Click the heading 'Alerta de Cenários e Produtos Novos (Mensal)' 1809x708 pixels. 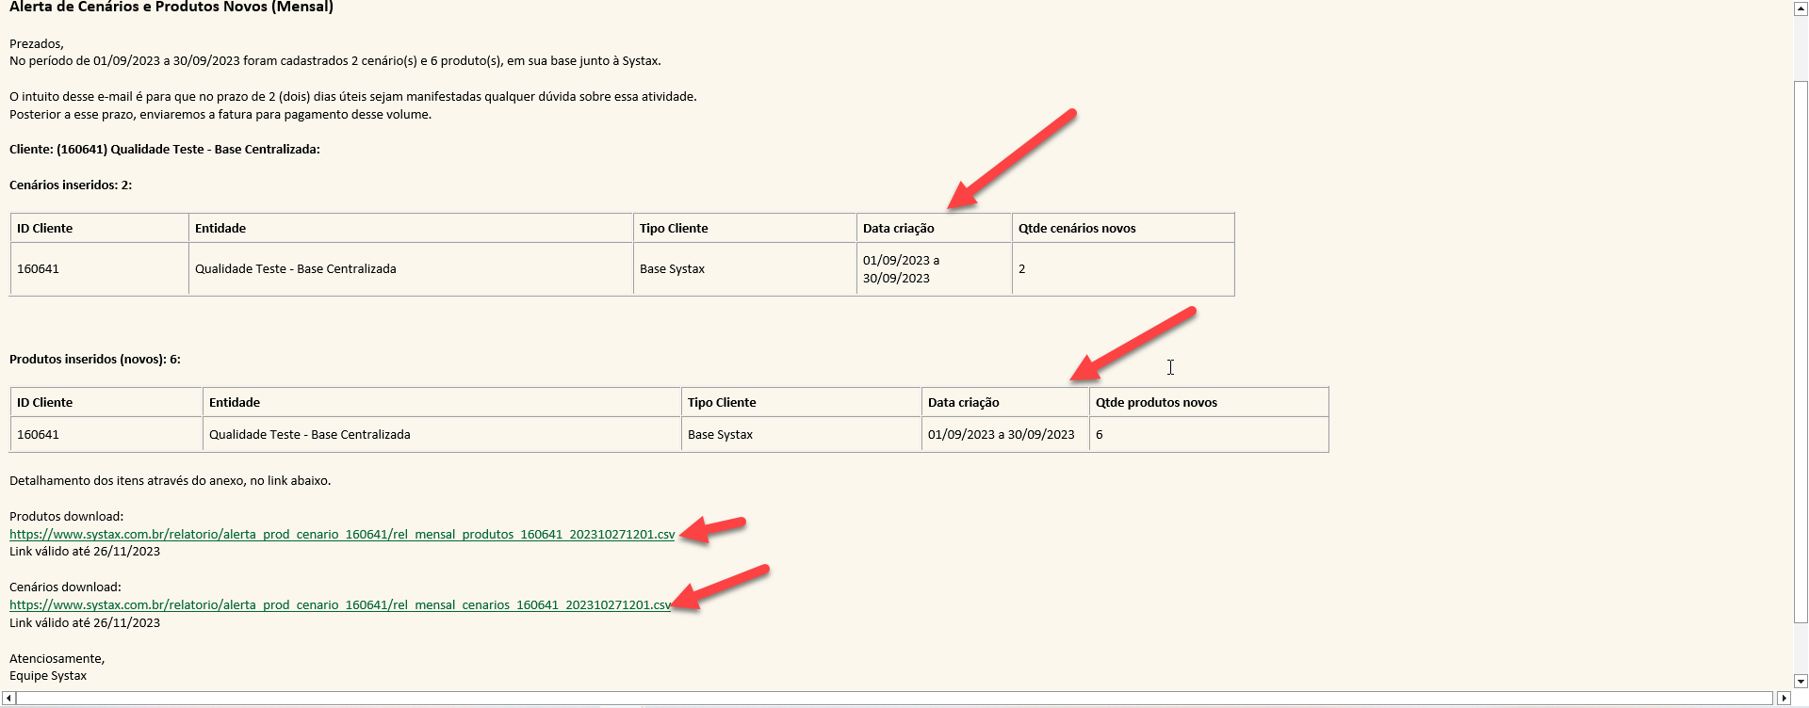point(171,8)
